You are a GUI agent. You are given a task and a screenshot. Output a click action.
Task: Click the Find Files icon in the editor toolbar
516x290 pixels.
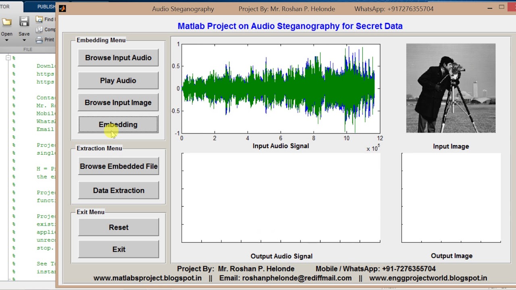pos(40,19)
